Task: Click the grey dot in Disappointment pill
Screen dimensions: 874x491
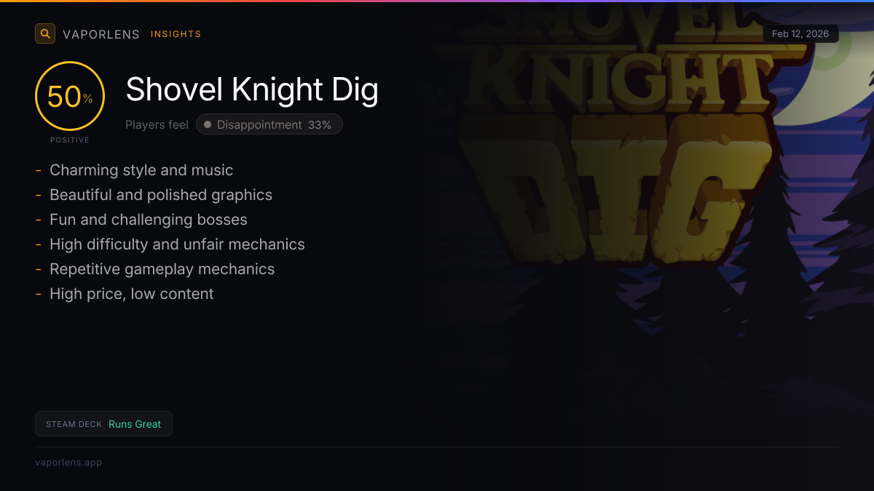Action: 208,124
